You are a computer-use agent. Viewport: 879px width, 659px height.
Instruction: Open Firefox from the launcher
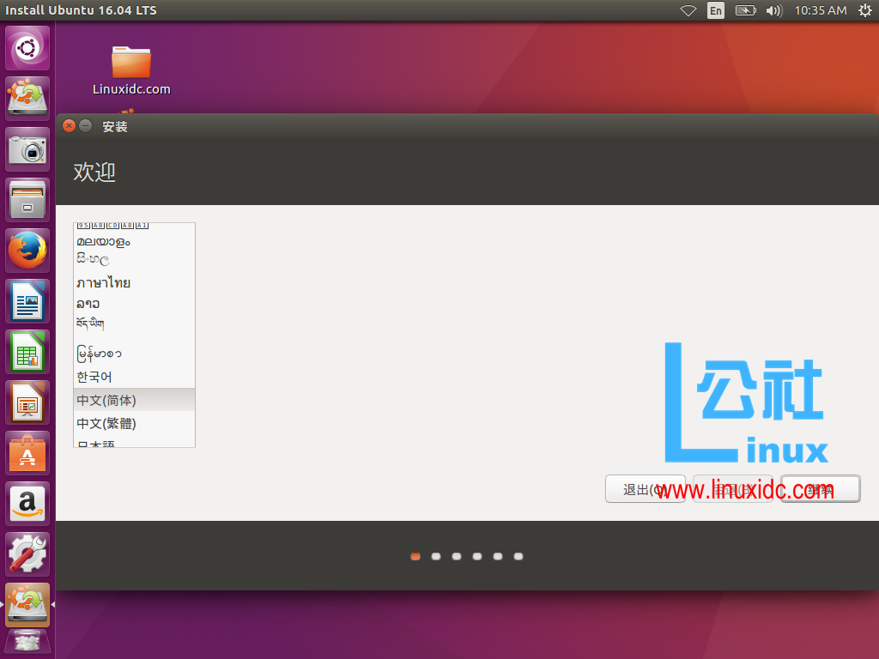27,251
